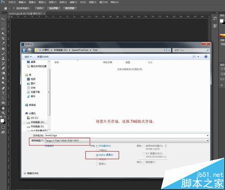
Task: Open the 文件(F) menu
Action: coord(12,2)
